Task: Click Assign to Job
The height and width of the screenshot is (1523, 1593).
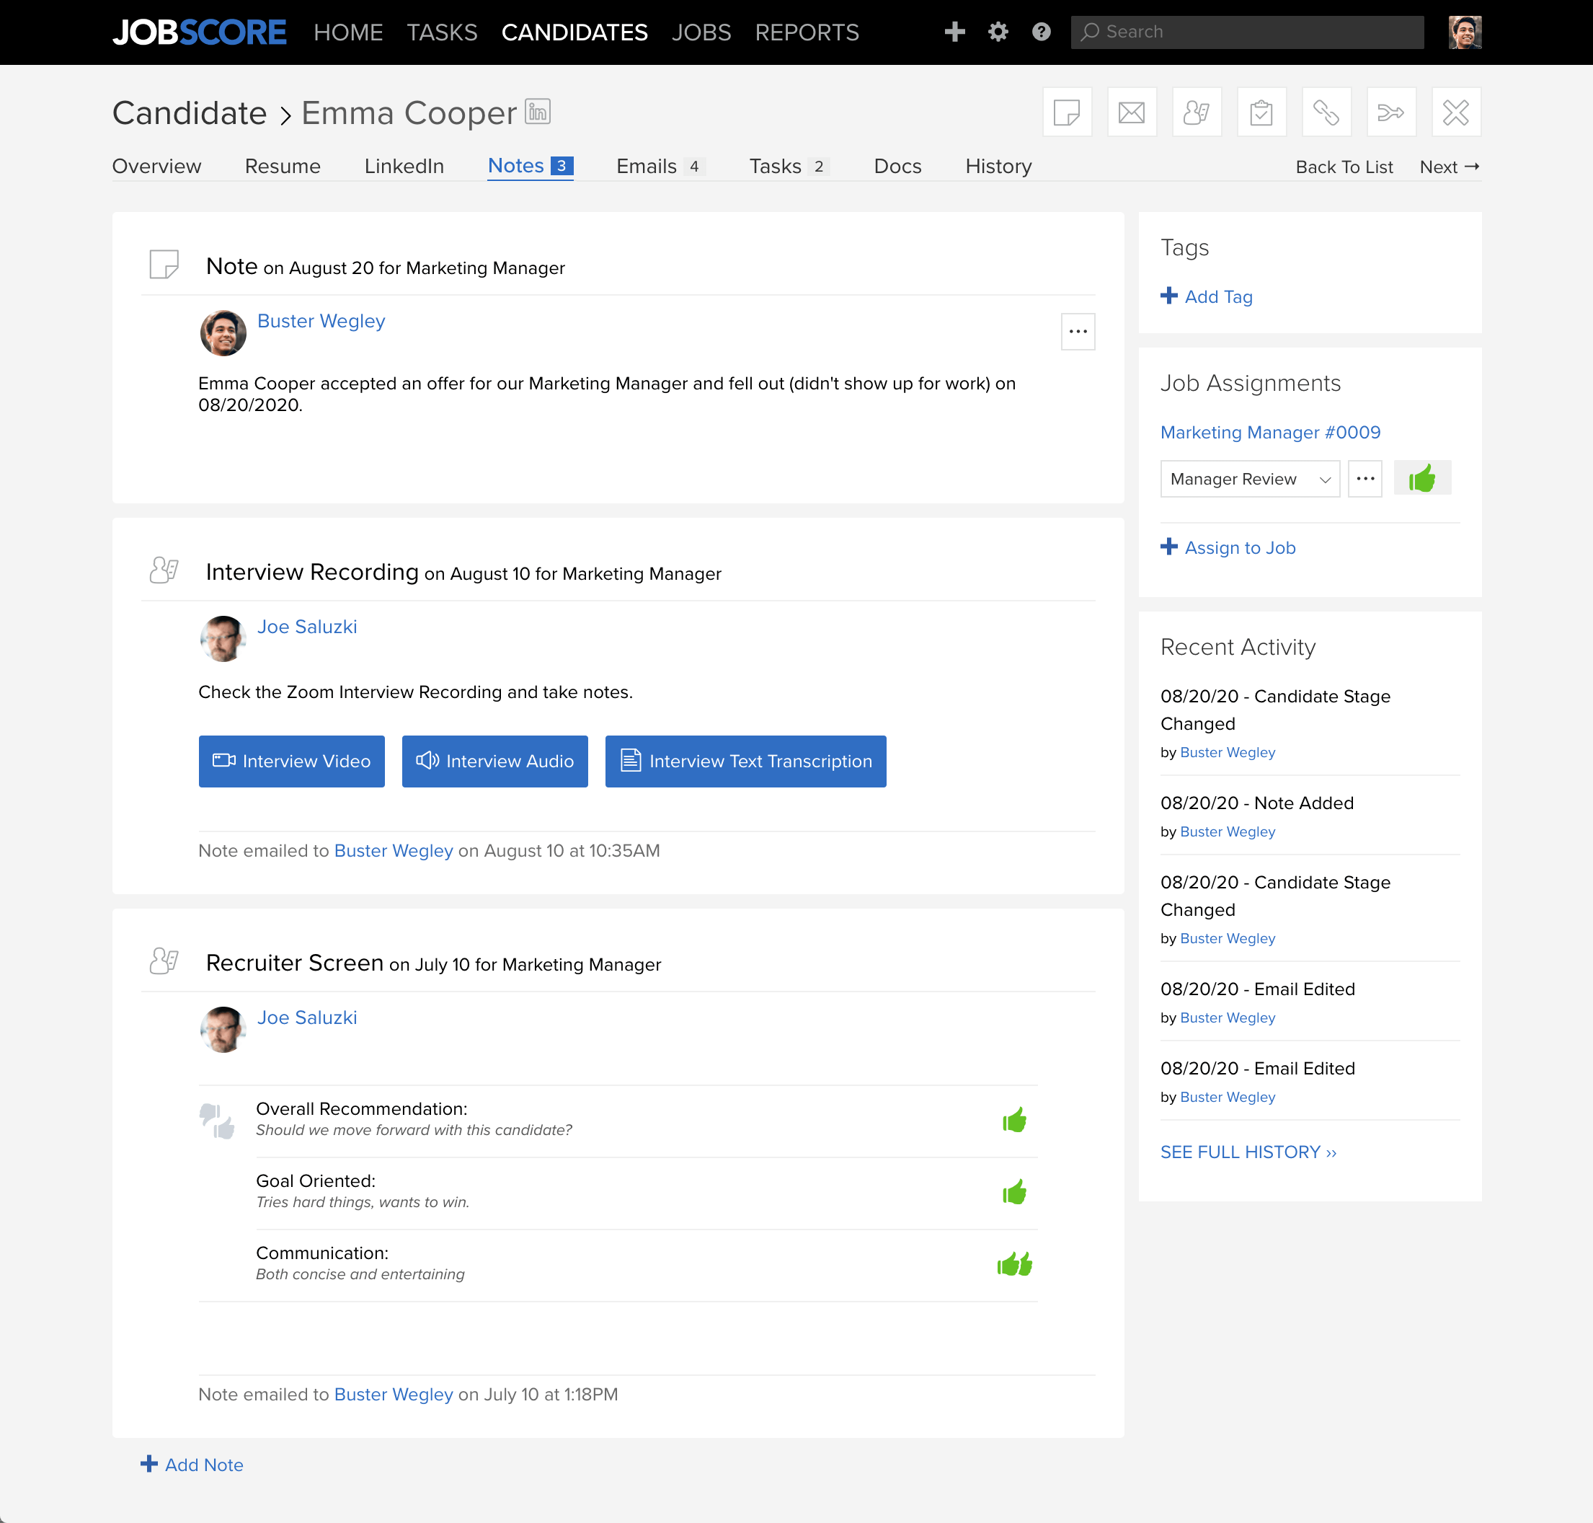Action: [x=1228, y=547]
